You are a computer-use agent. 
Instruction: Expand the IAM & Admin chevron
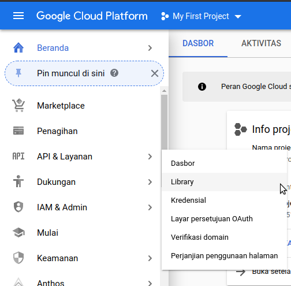pyautogui.click(x=150, y=207)
